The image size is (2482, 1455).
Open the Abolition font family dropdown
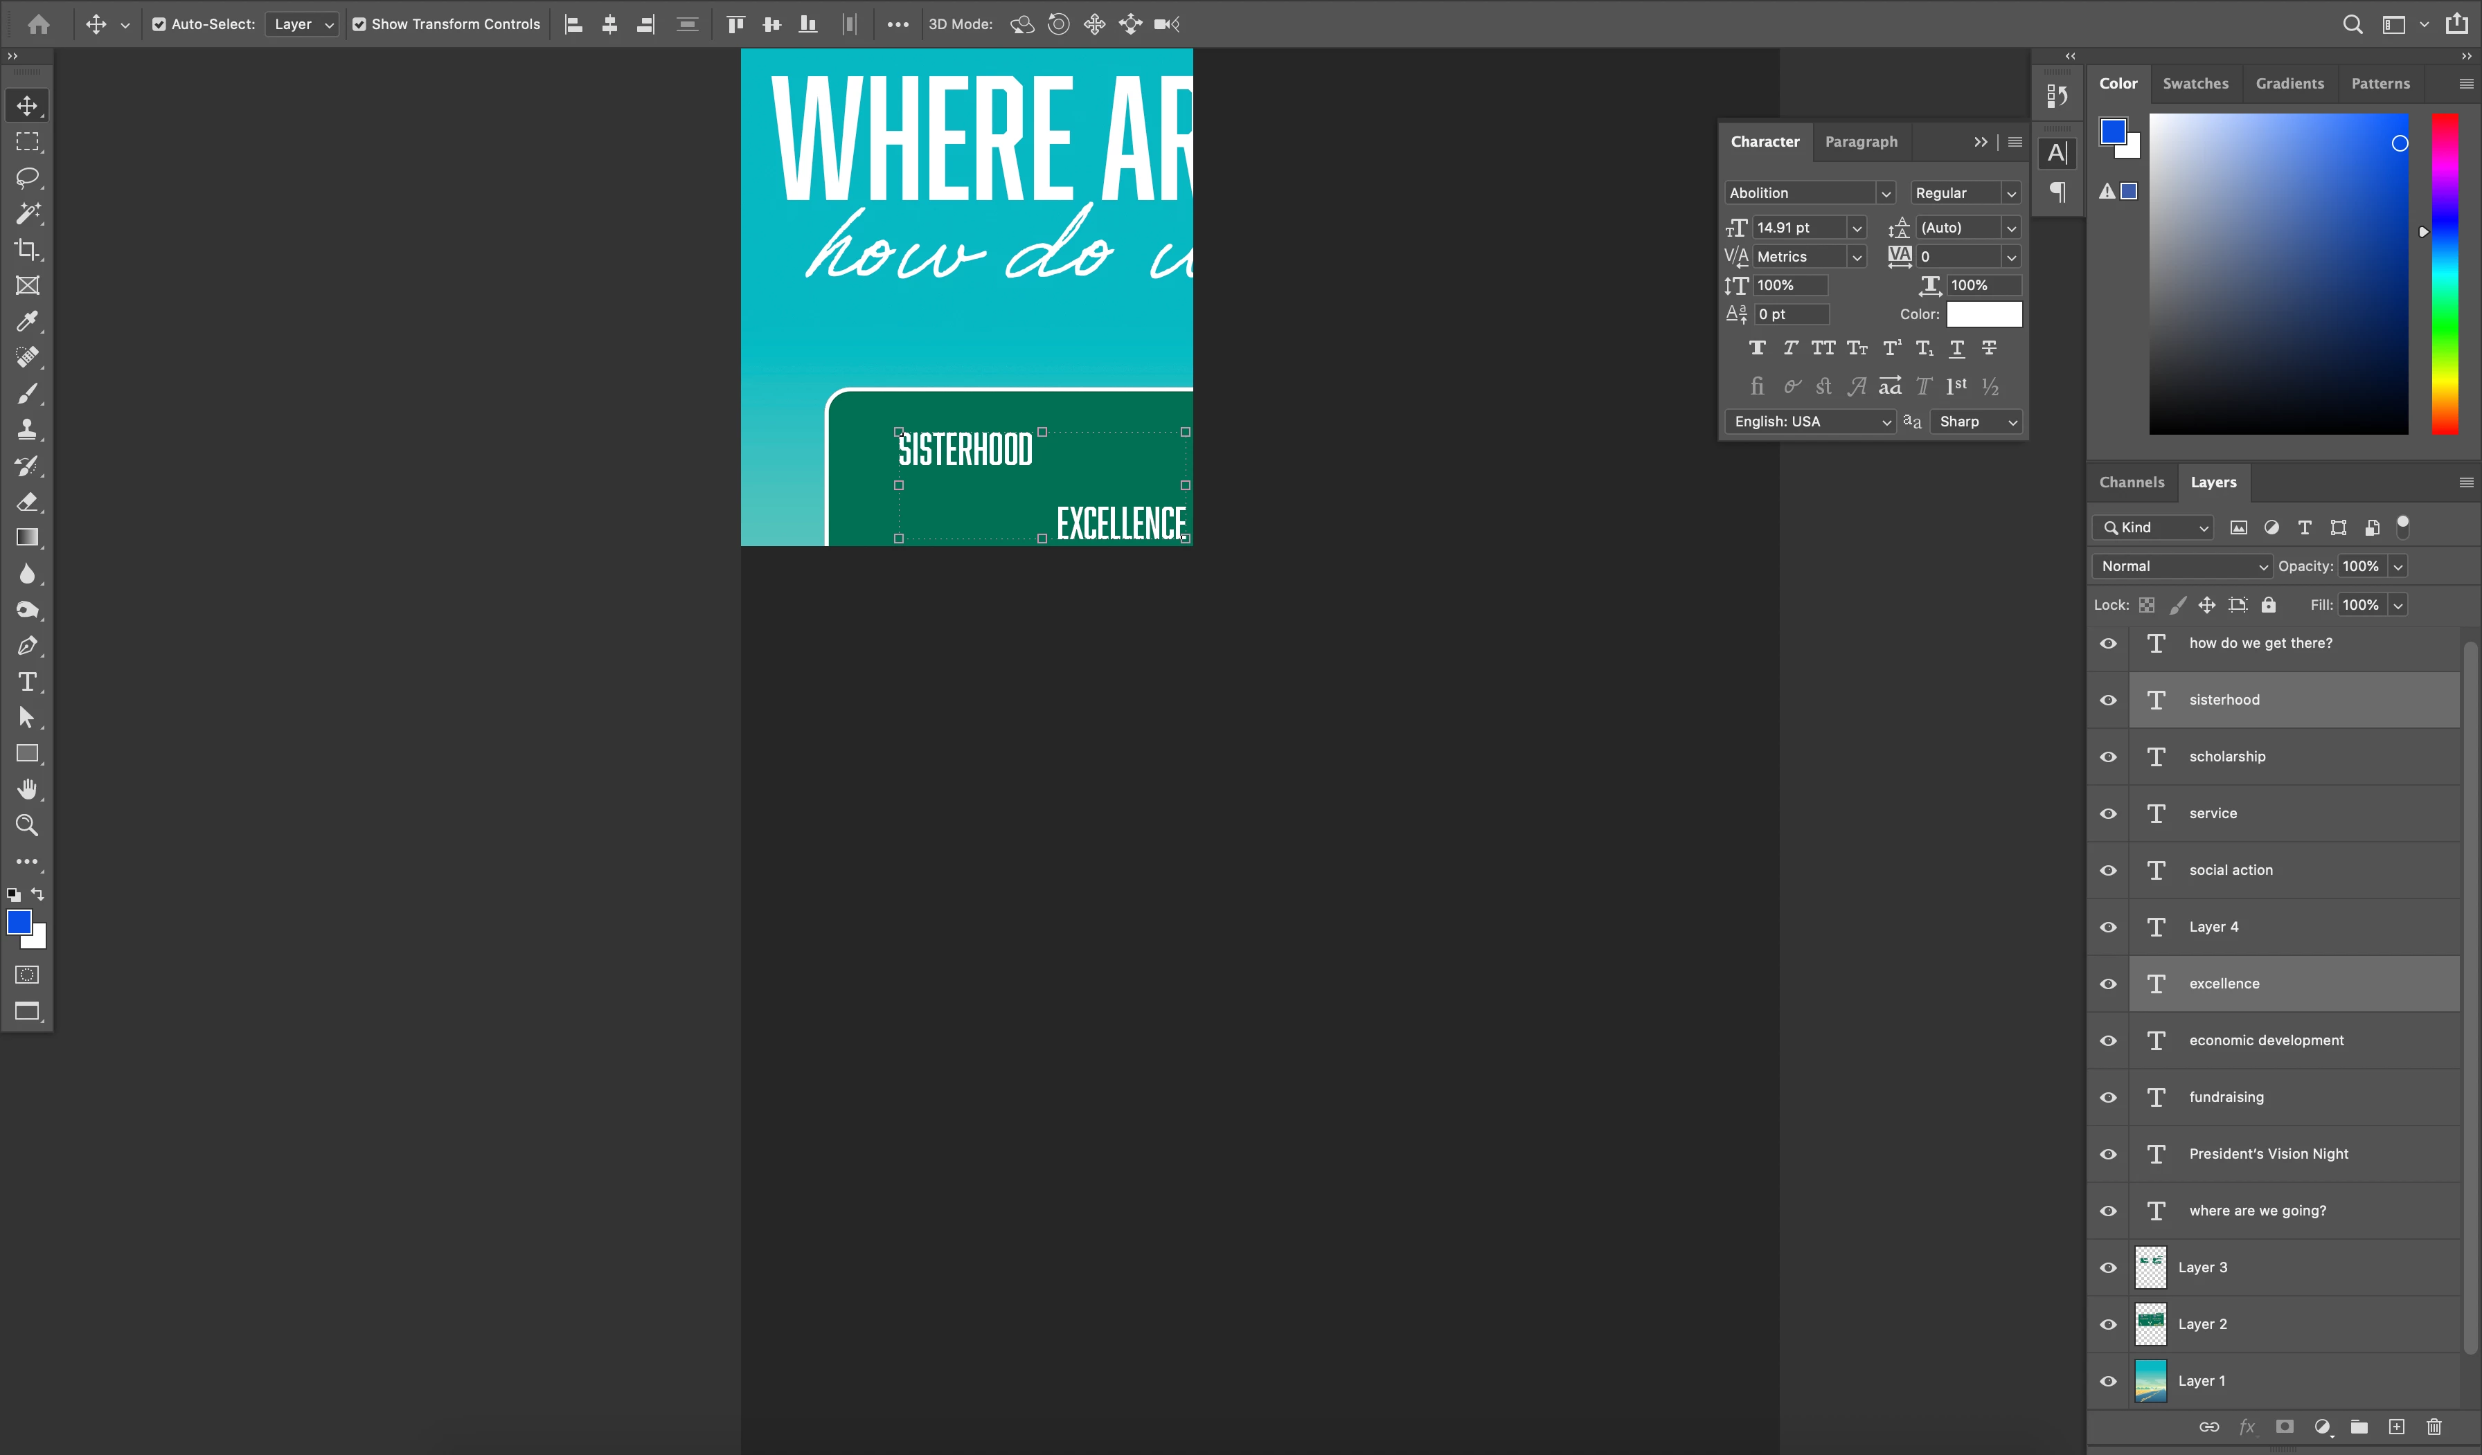(x=1884, y=193)
